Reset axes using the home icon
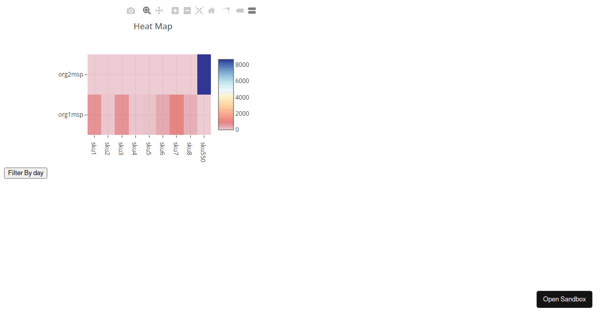 pos(211,10)
